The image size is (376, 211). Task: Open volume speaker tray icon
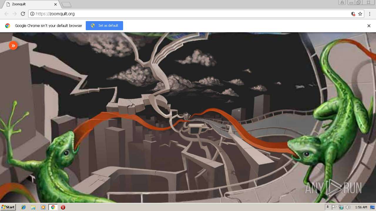pyautogui.click(x=348, y=207)
